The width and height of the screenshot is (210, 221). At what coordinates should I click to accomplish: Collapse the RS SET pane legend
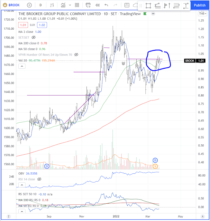[x=22, y=211]
